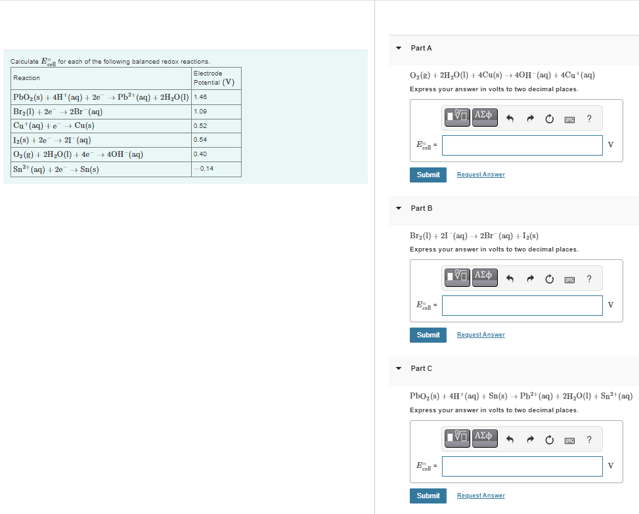Collapse the Part C section
This screenshot has width=639, height=514.
pyautogui.click(x=398, y=368)
